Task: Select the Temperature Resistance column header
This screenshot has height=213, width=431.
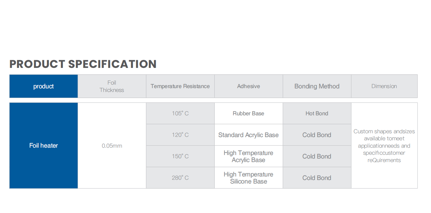Action: (180, 86)
